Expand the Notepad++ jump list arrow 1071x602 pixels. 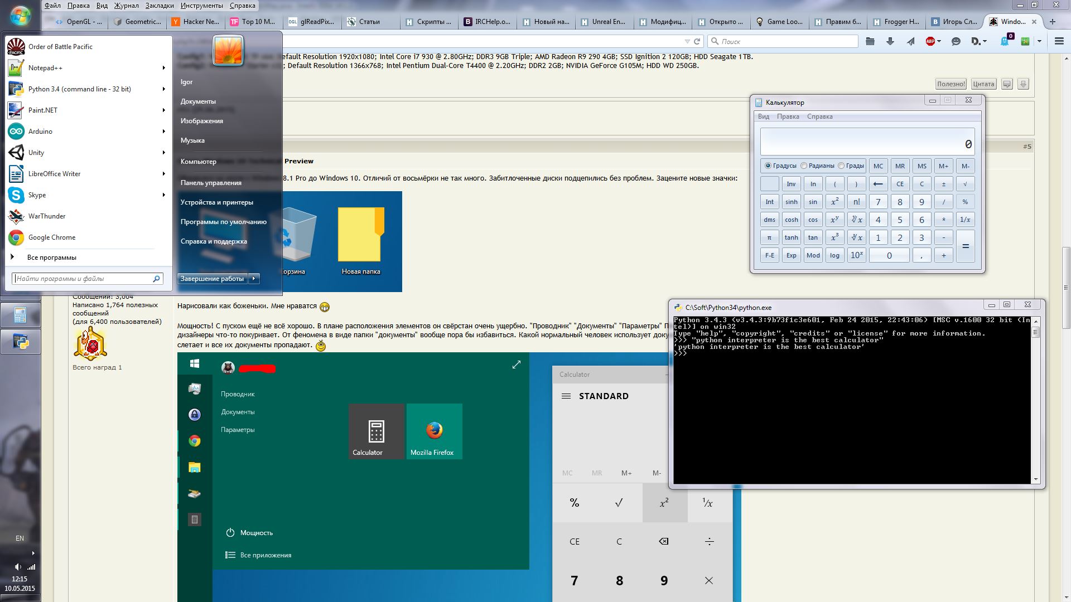coord(163,68)
